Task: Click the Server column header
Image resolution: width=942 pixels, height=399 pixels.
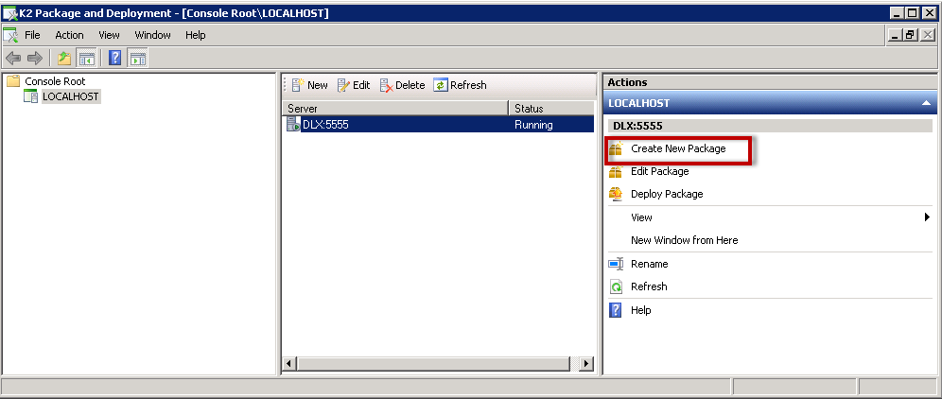Action: coord(395,108)
